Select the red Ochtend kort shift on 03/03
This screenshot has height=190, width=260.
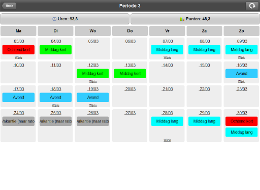point(18,50)
